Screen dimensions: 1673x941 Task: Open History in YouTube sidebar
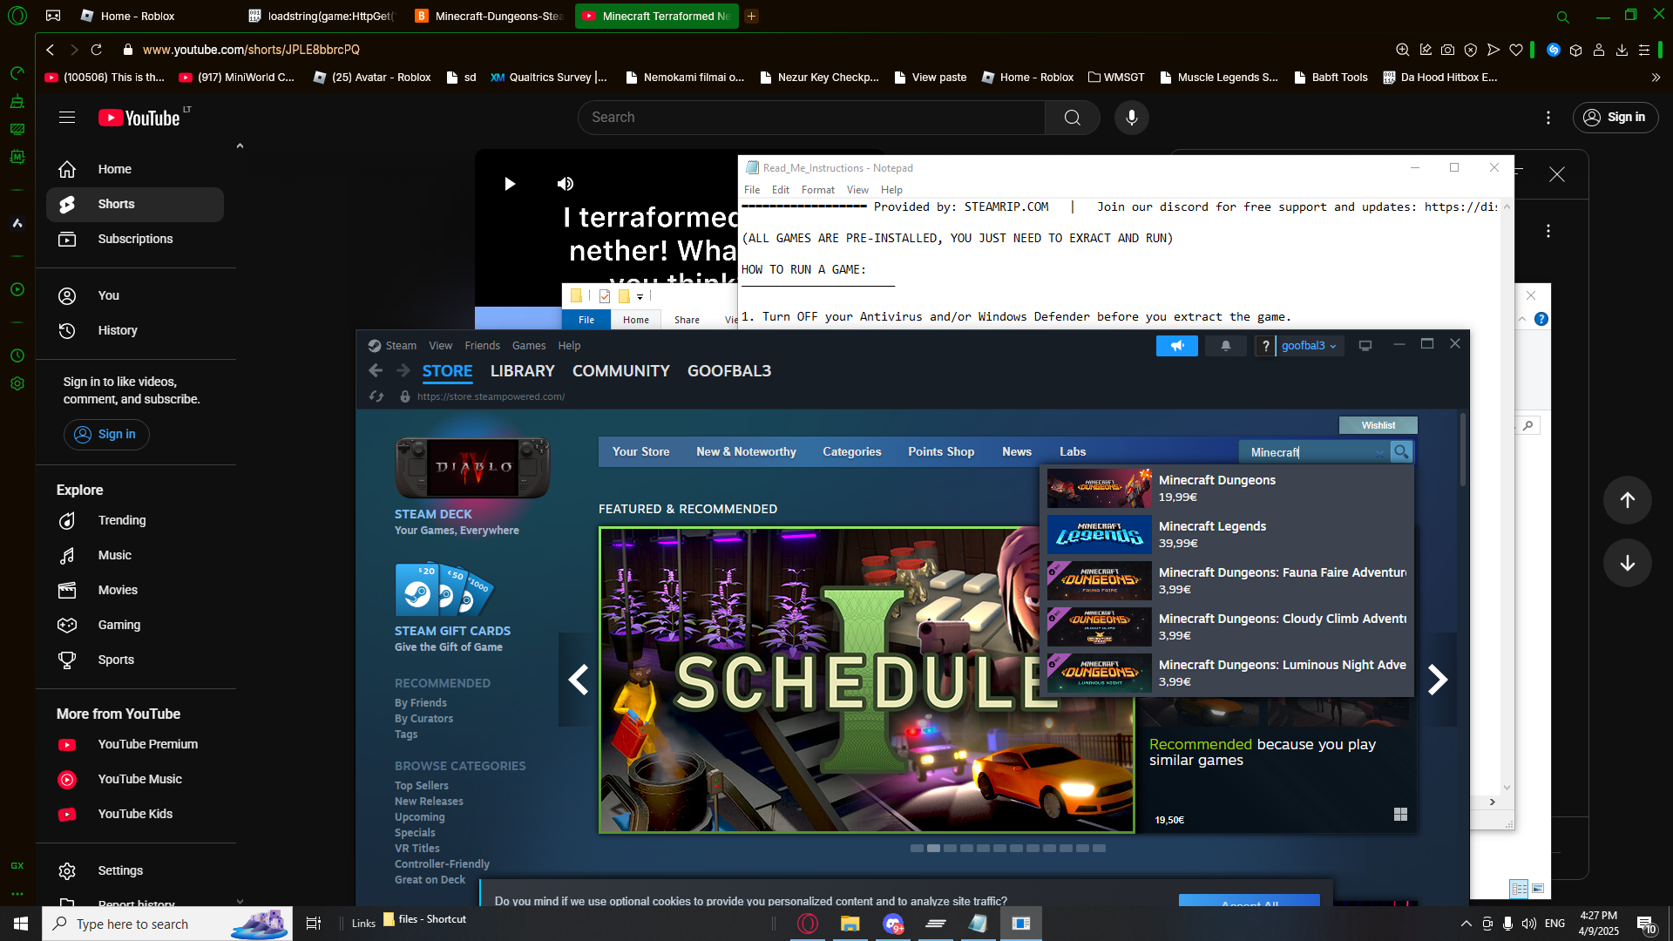135,330
